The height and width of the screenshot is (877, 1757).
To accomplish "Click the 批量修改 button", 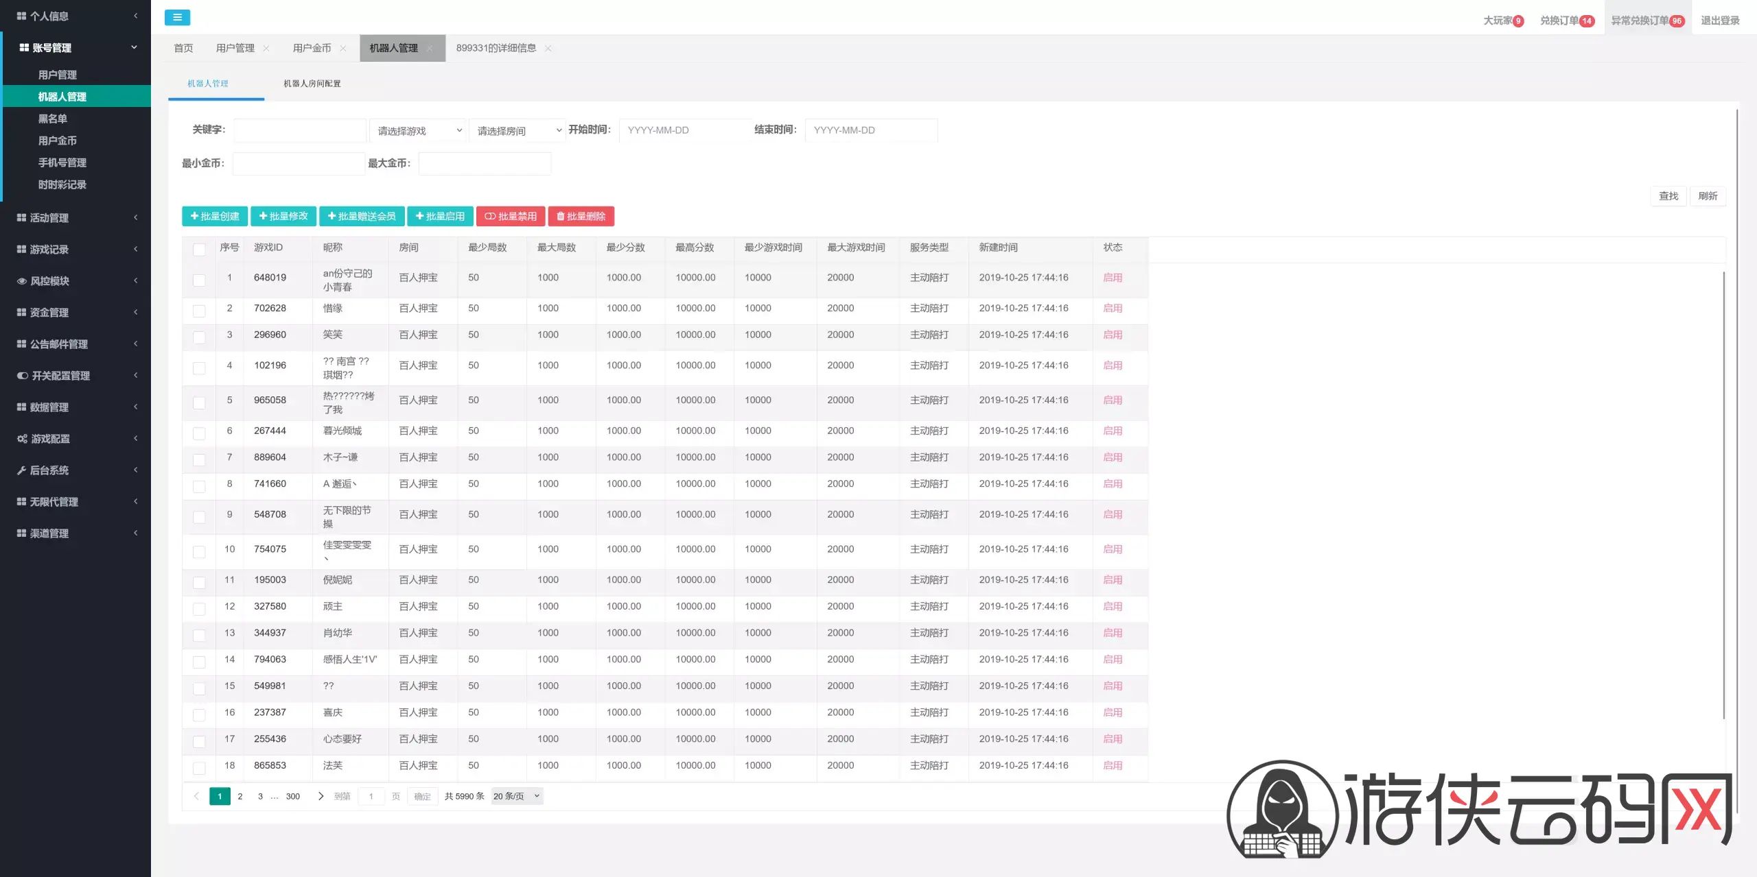I will tap(283, 216).
